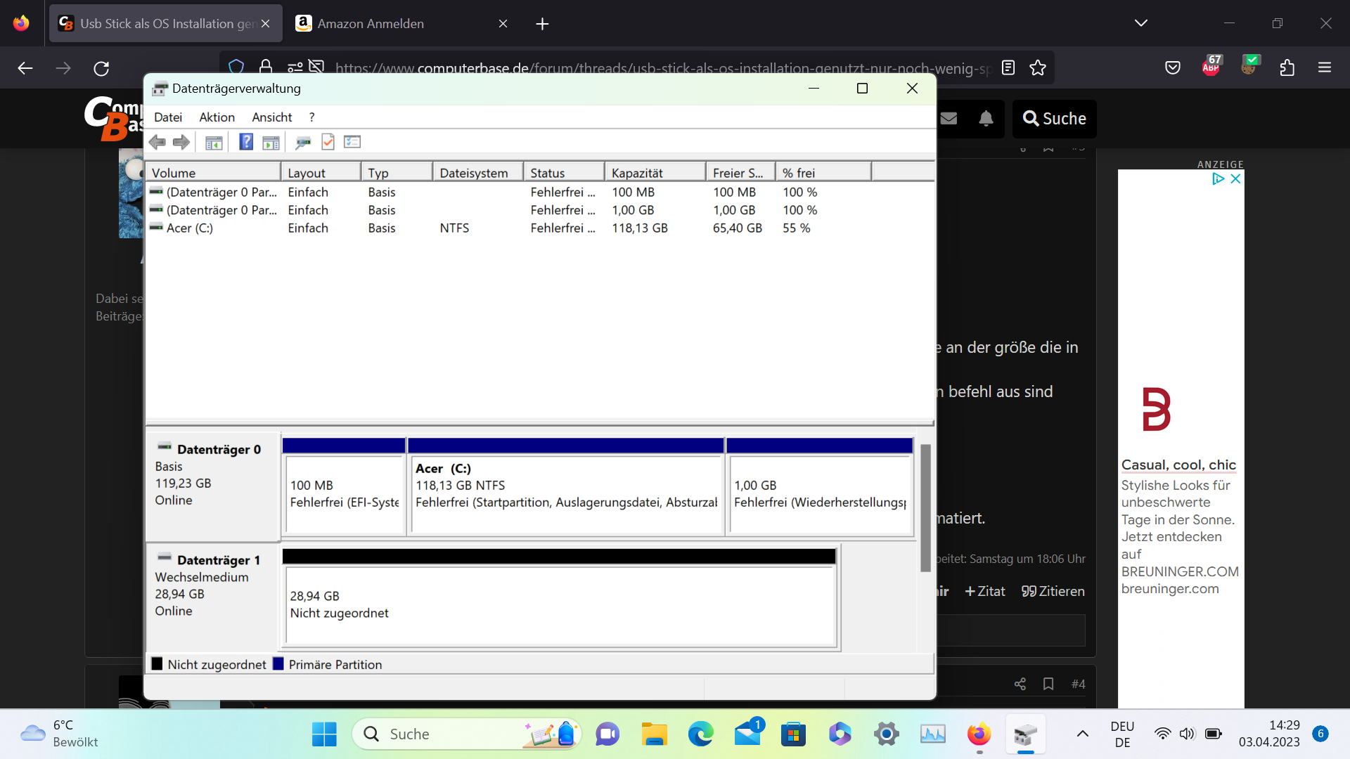The image size is (1350, 759).
Task: Click the black Nicht zugeordnet legend swatch
Action: click(x=156, y=663)
